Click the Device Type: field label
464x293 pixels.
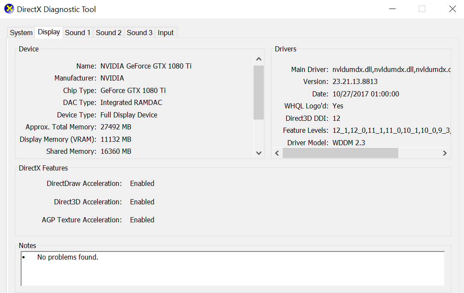pyautogui.click(x=76, y=115)
